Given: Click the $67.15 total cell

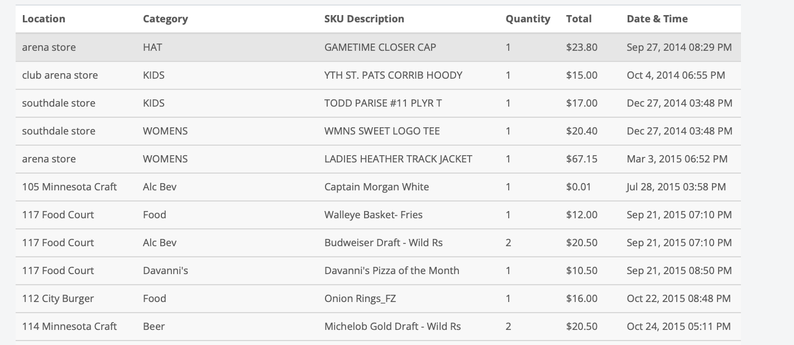Looking at the screenshot, I should (x=582, y=159).
